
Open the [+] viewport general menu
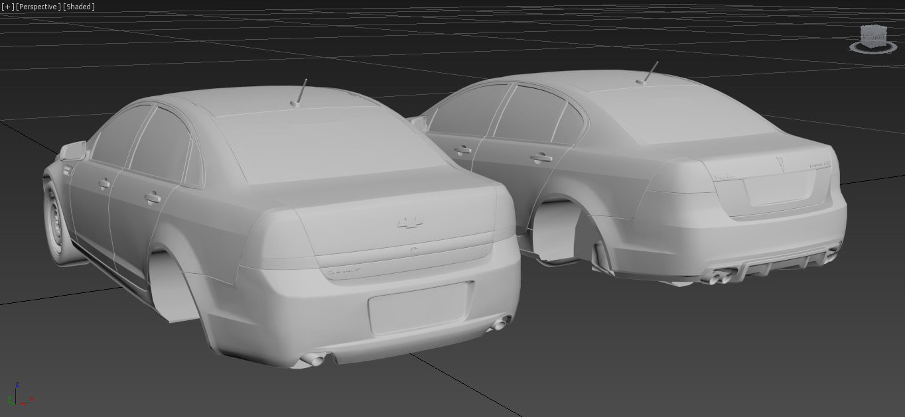[7, 7]
